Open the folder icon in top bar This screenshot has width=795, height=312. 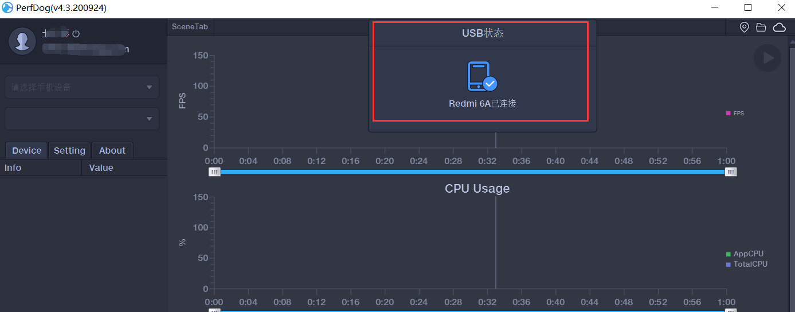[761, 27]
